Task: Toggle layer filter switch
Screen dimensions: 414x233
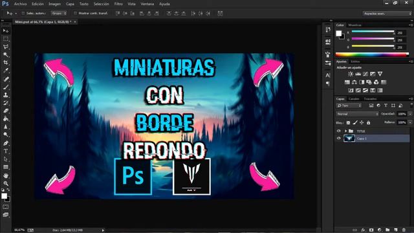Action: (411, 105)
